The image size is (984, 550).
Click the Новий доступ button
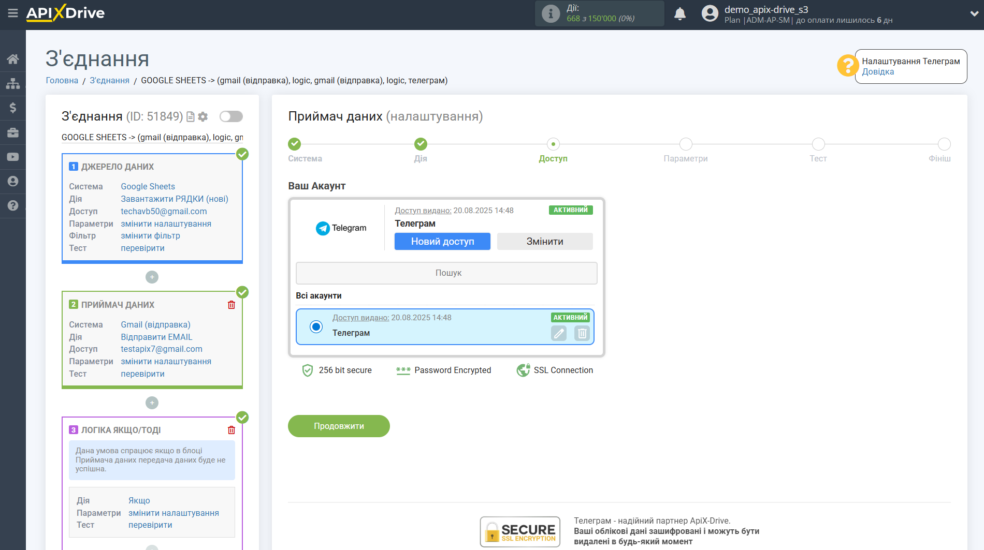(442, 241)
